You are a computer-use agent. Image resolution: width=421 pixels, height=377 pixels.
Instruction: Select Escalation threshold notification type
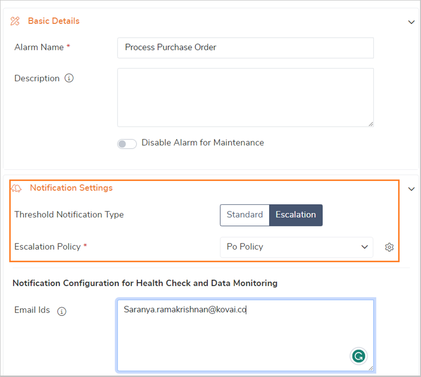click(296, 215)
